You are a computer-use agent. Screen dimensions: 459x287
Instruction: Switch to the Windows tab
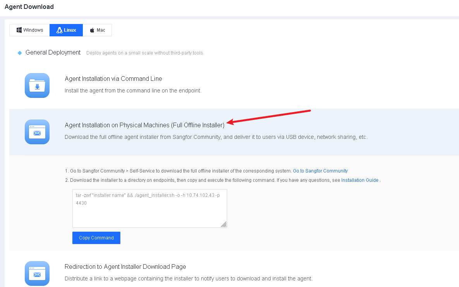[30, 30]
